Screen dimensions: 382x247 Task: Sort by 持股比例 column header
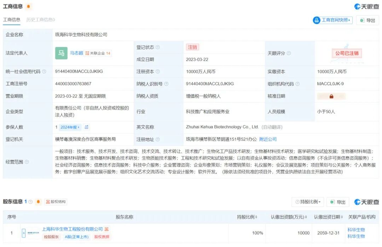247,217
